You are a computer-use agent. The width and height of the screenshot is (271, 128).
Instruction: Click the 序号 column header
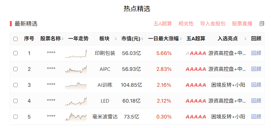(x=29, y=39)
